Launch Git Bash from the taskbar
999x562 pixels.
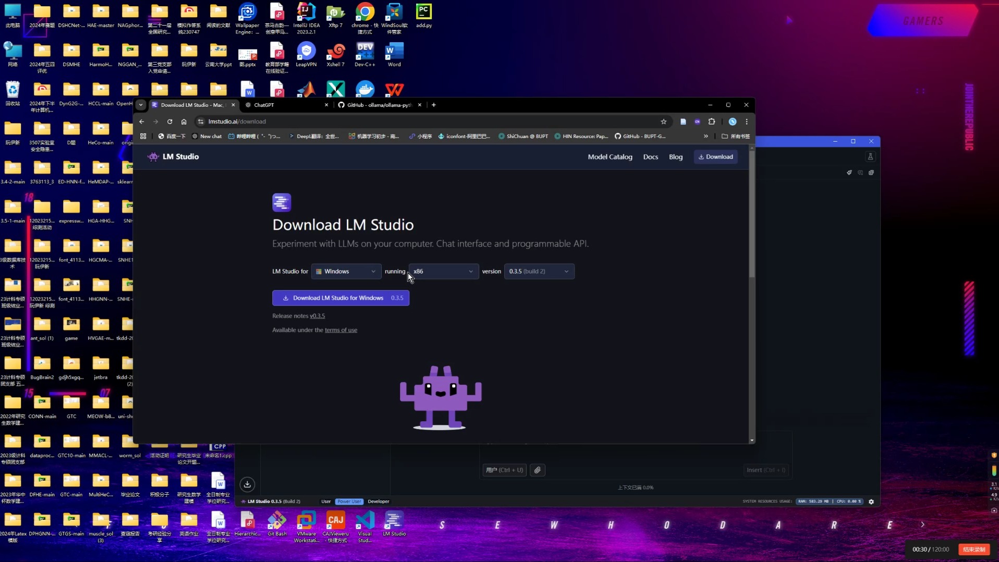(x=277, y=524)
